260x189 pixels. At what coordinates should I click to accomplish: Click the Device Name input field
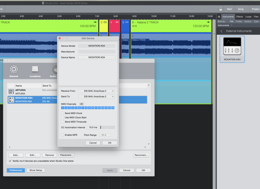point(96,57)
